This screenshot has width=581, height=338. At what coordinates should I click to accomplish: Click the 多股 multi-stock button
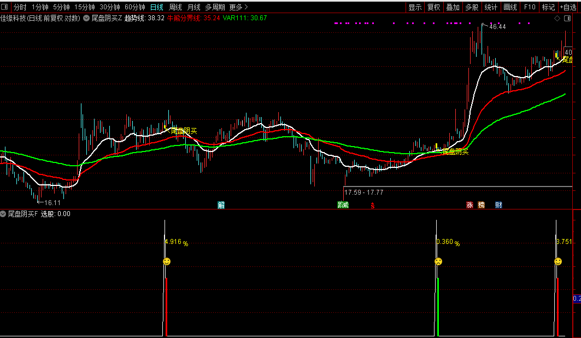point(472,7)
